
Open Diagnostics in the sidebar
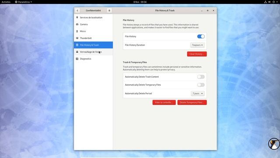(x=93, y=59)
